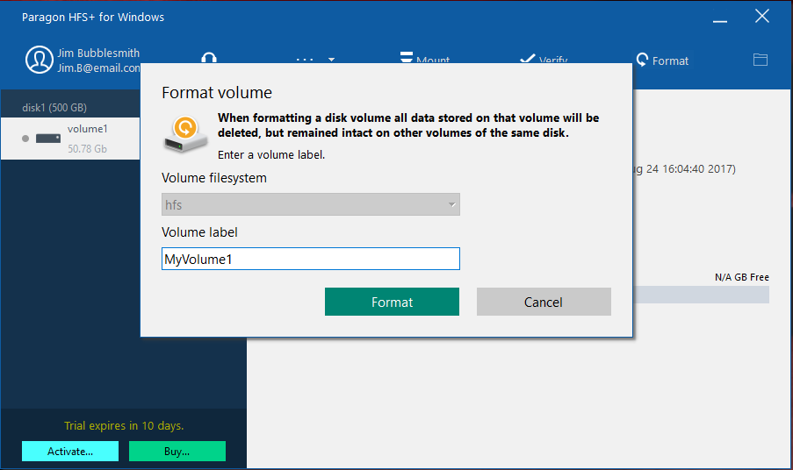
Task: Click the Verify toolbar button
Action: point(544,59)
